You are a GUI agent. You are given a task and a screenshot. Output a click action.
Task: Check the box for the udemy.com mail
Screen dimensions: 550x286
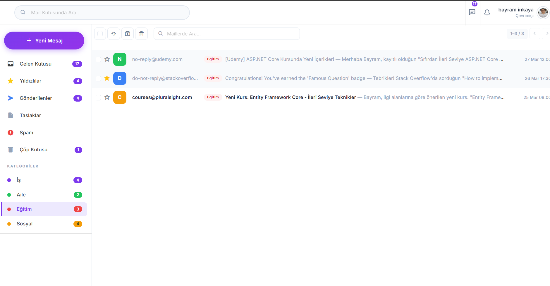pos(98,59)
